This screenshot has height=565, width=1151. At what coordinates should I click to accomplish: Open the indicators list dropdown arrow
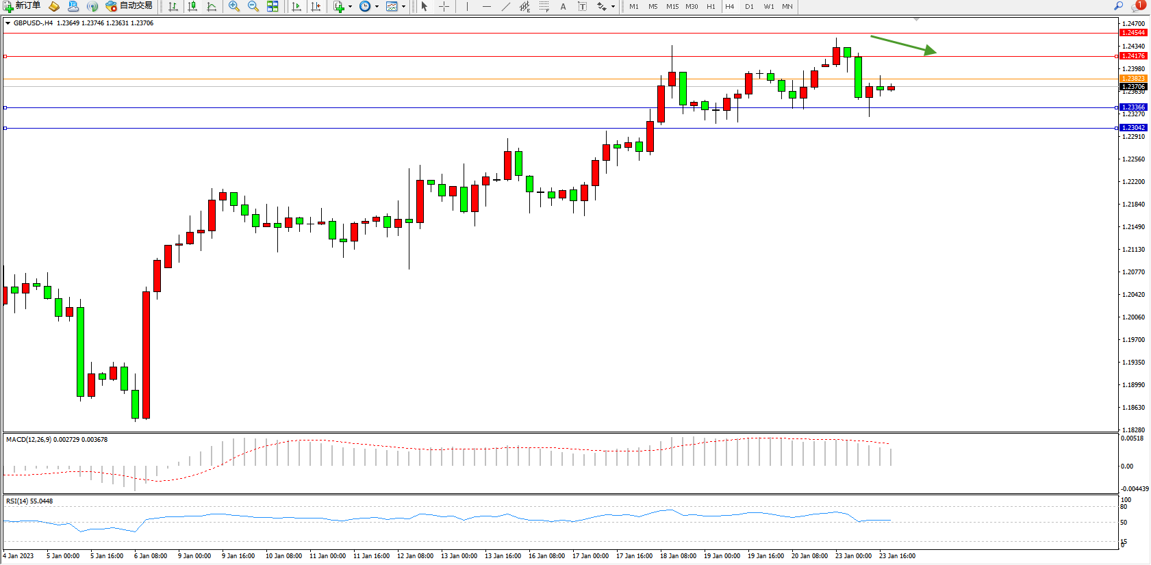[x=350, y=6]
